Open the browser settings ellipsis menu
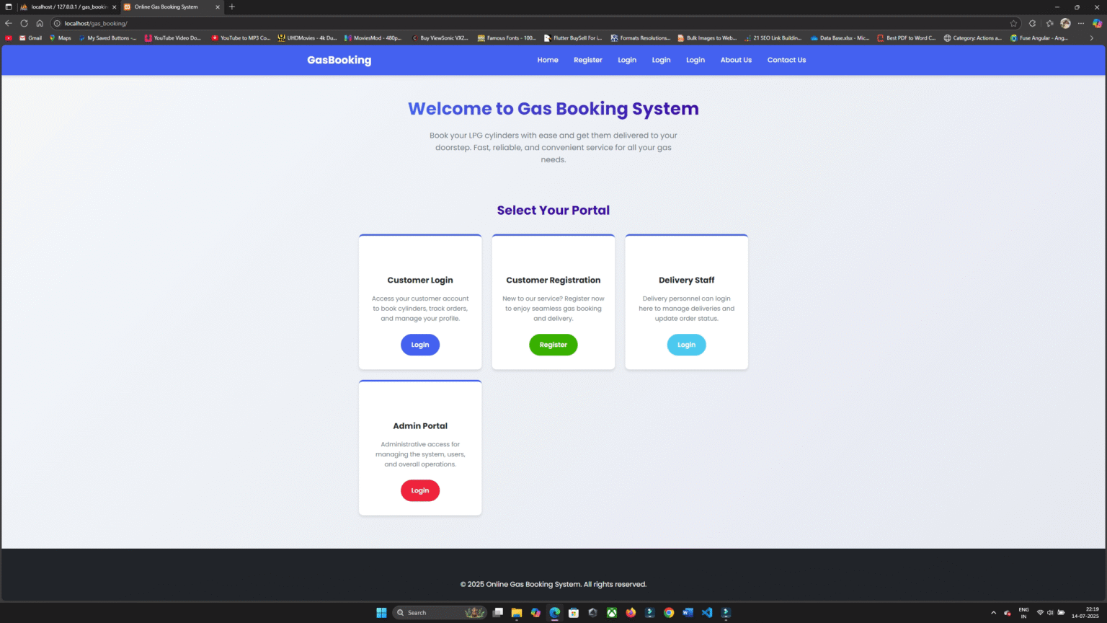Viewport: 1107px width, 623px height. pyautogui.click(x=1081, y=23)
